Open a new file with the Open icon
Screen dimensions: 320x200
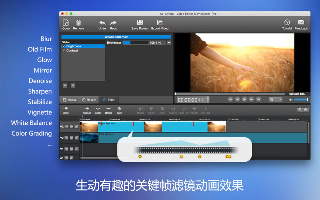click(66, 24)
